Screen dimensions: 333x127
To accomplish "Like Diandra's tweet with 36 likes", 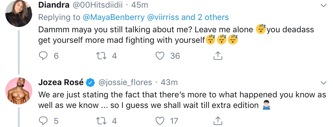I will click(160, 56).
